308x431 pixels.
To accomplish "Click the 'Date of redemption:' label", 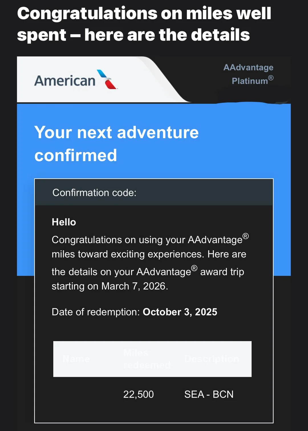I will click(x=96, y=312).
